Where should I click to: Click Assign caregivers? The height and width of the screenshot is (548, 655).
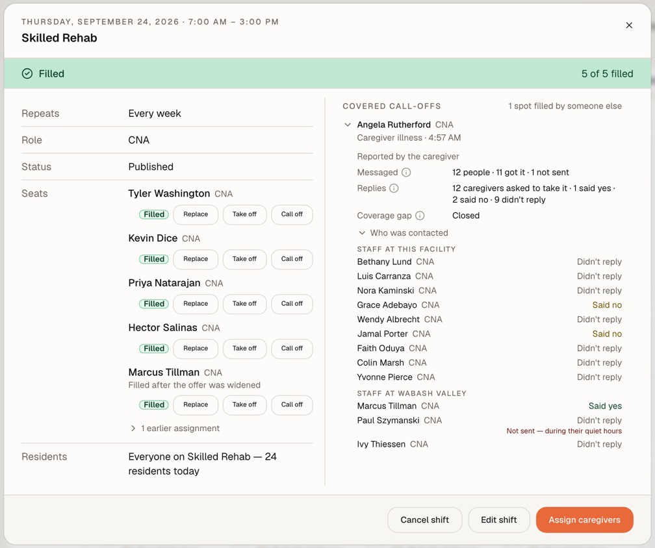[584, 520]
